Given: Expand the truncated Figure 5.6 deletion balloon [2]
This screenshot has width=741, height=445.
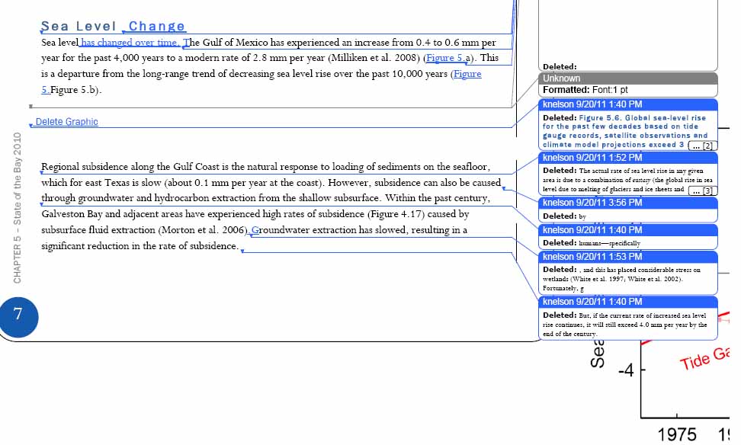Looking at the screenshot, I should click(703, 146).
